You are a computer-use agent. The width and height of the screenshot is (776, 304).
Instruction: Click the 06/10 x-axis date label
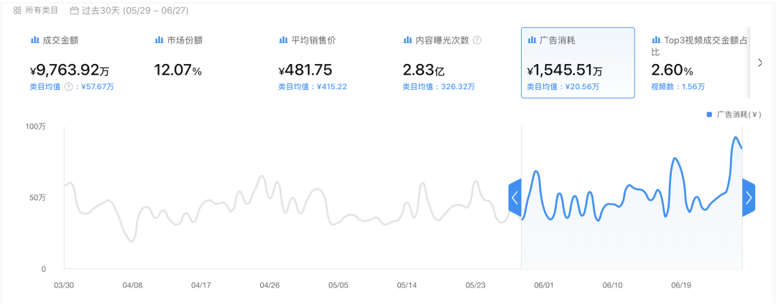(x=612, y=286)
